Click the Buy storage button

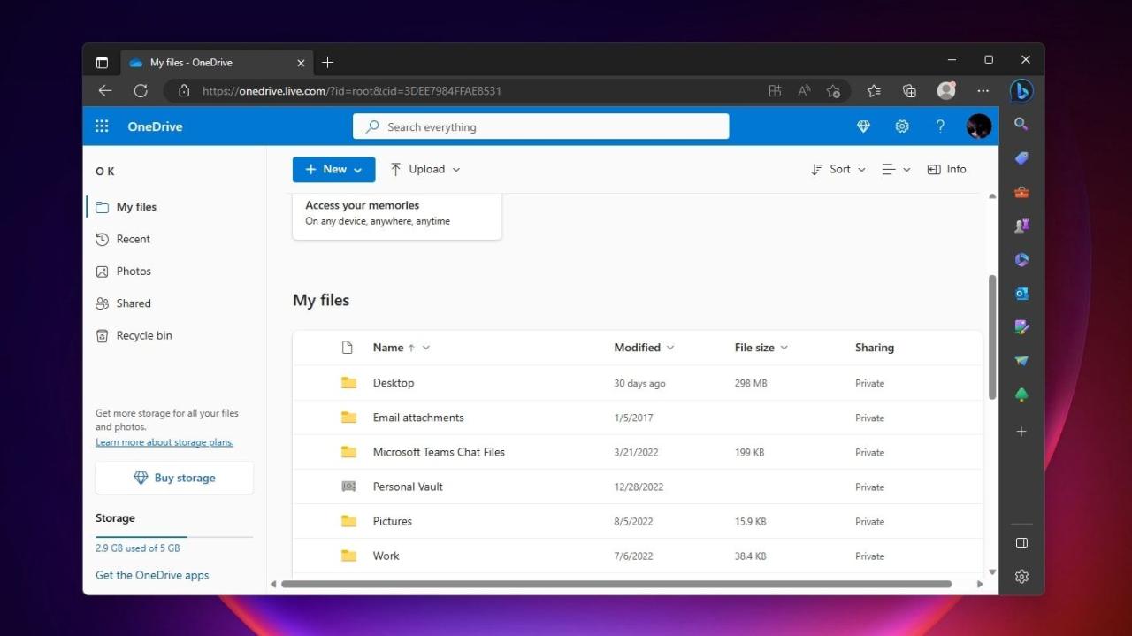[x=174, y=478]
